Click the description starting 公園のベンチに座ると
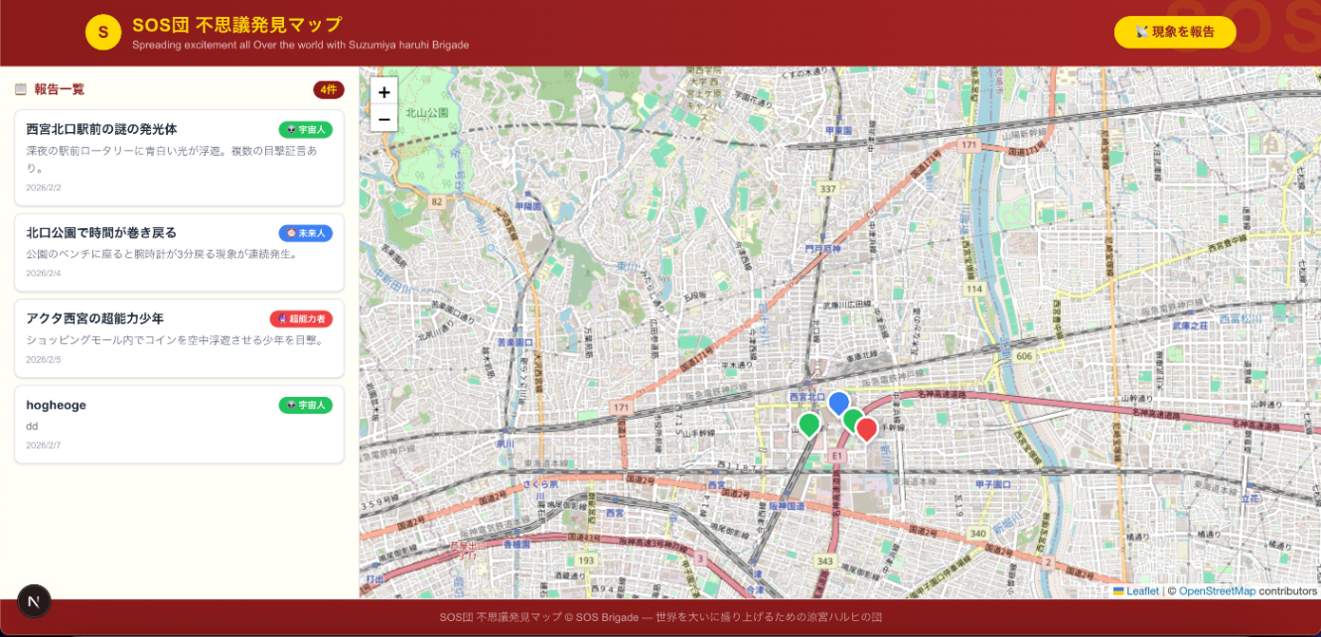This screenshot has height=637, width=1321. point(162,254)
